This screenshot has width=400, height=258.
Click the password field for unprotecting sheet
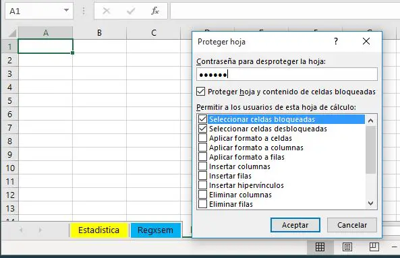click(x=287, y=74)
